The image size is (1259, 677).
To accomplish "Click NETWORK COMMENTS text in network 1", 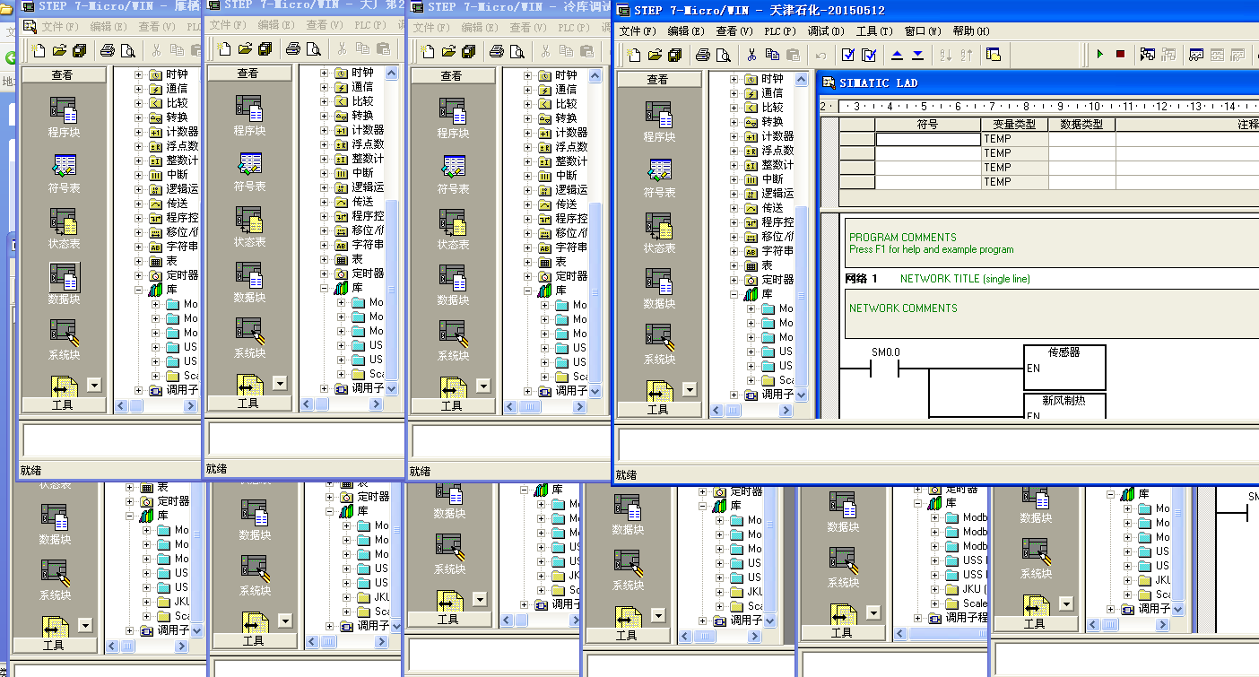I will coord(903,308).
